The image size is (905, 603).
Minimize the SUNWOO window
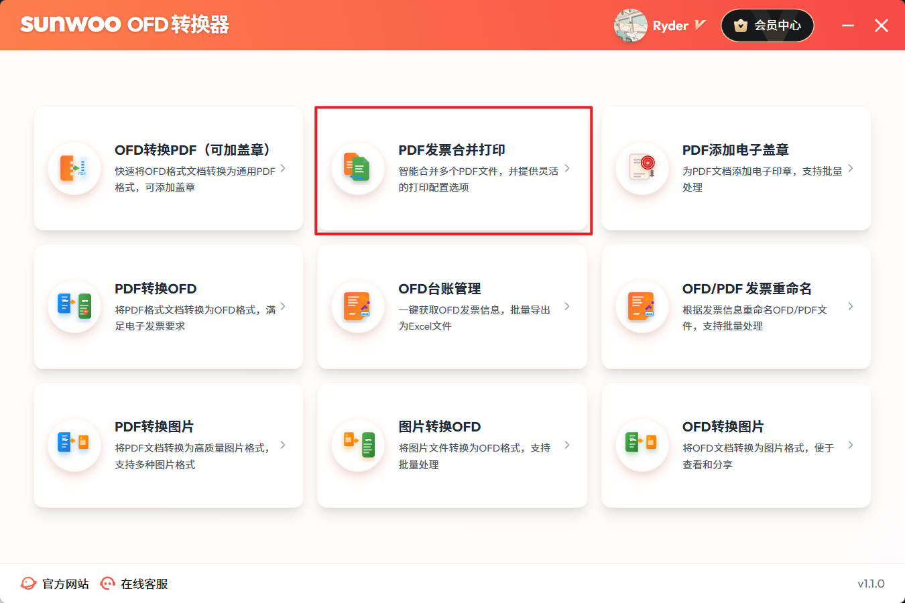848,25
